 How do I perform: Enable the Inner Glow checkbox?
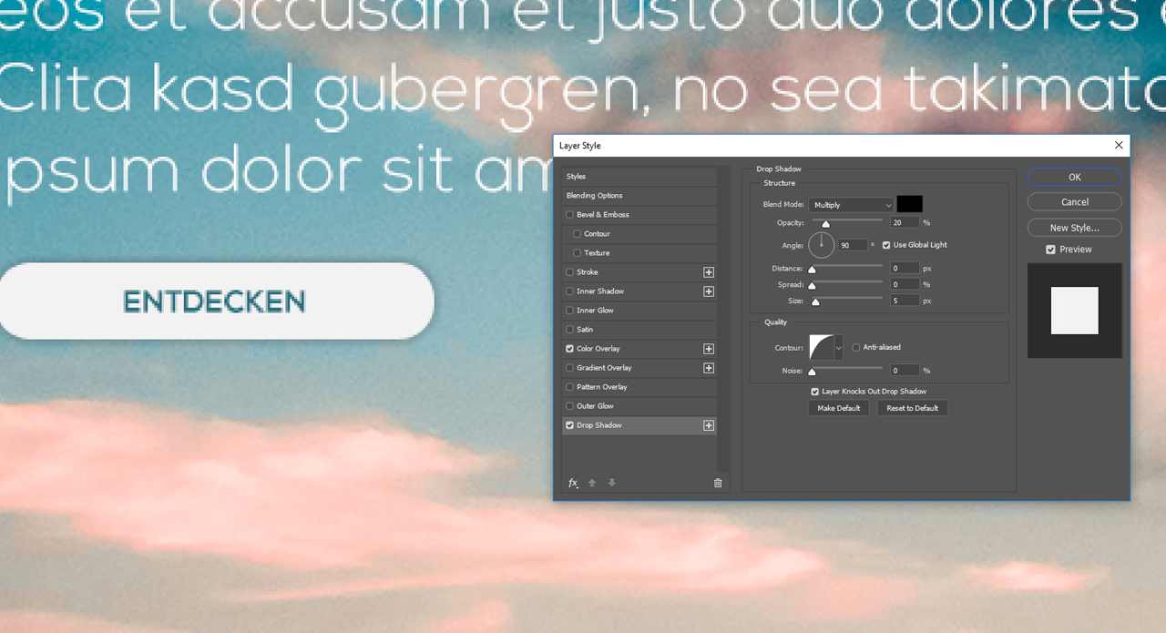point(570,311)
